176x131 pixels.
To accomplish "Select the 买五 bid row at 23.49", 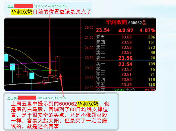I will point(125,85).
